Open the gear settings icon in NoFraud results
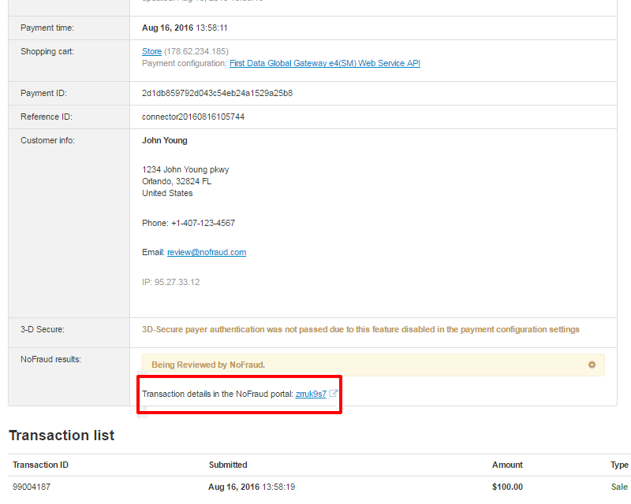The height and width of the screenshot is (504, 631). 592,365
